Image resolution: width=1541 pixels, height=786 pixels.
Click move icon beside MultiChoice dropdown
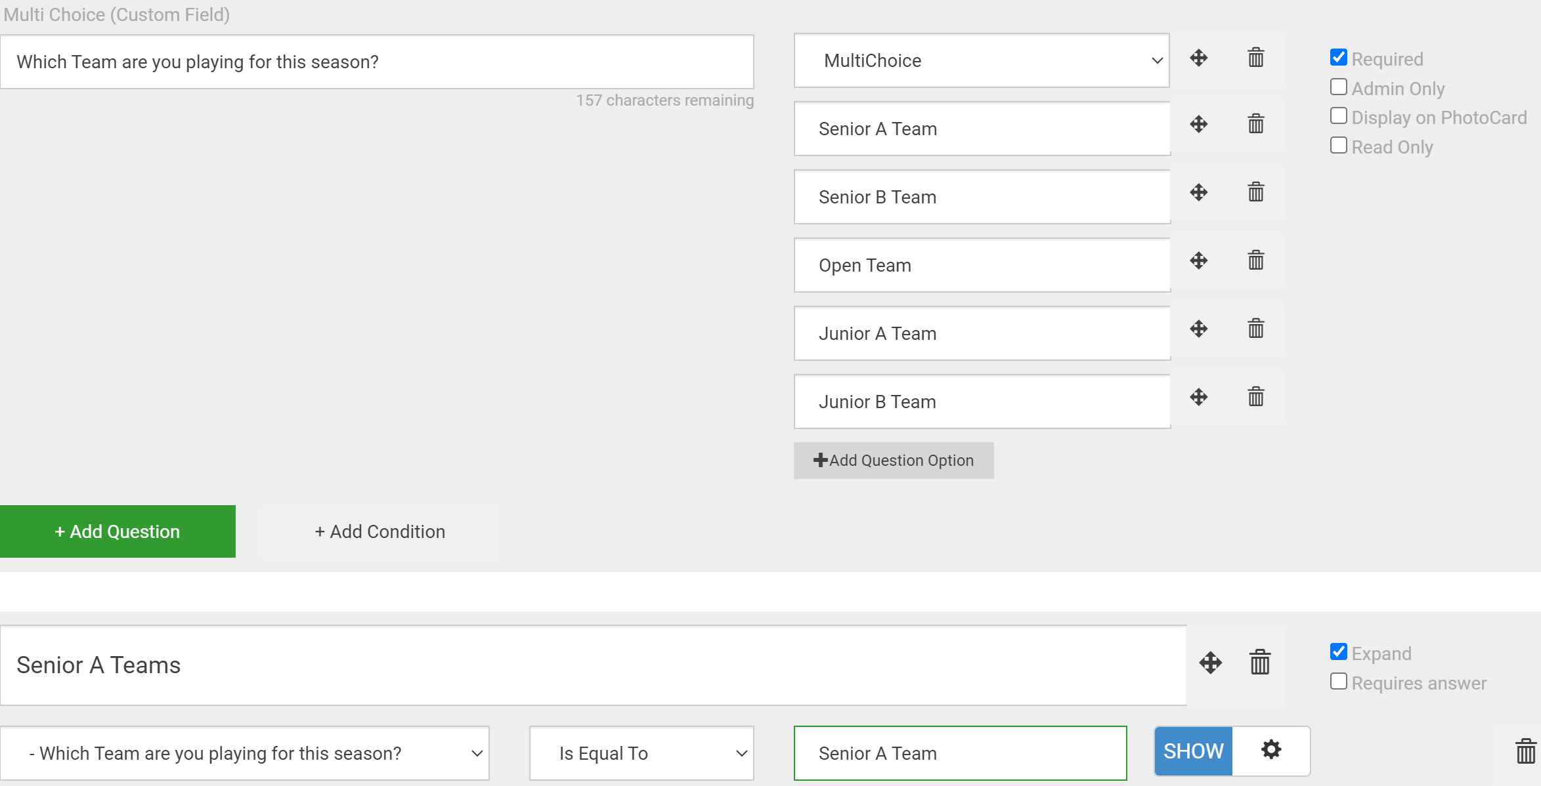click(1198, 58)
